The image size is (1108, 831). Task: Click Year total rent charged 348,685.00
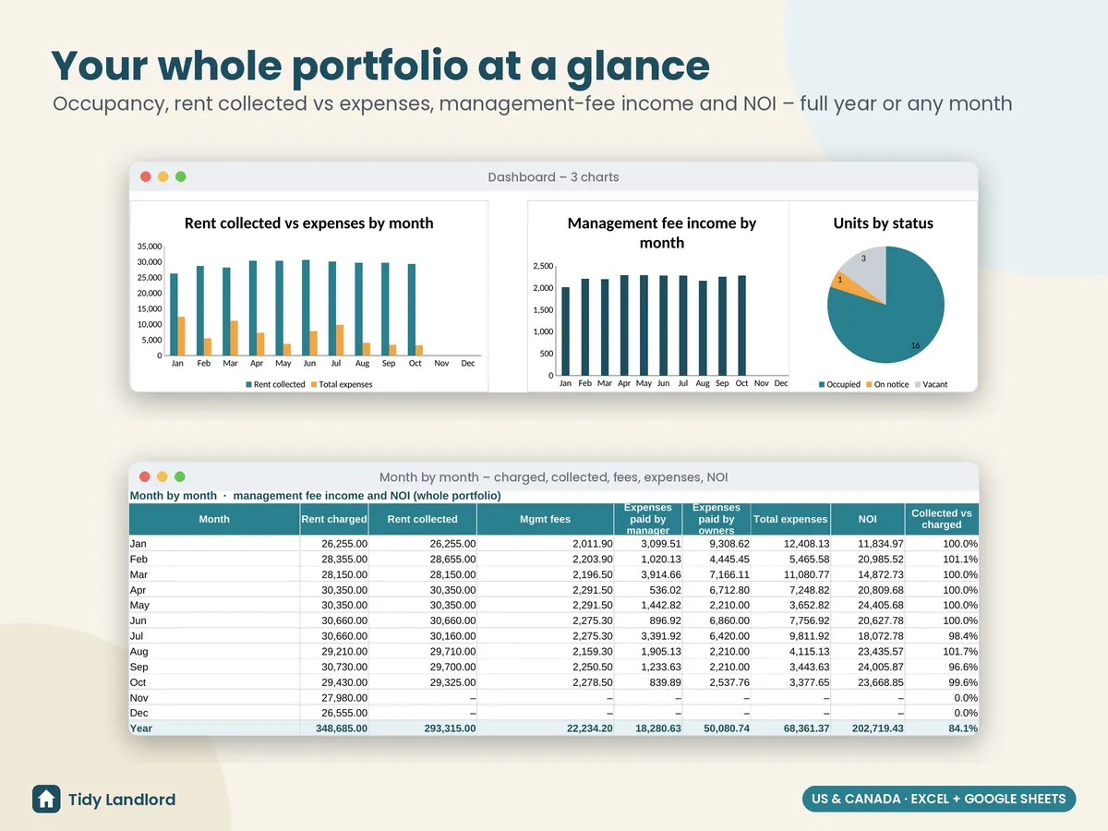click(334, 728)
